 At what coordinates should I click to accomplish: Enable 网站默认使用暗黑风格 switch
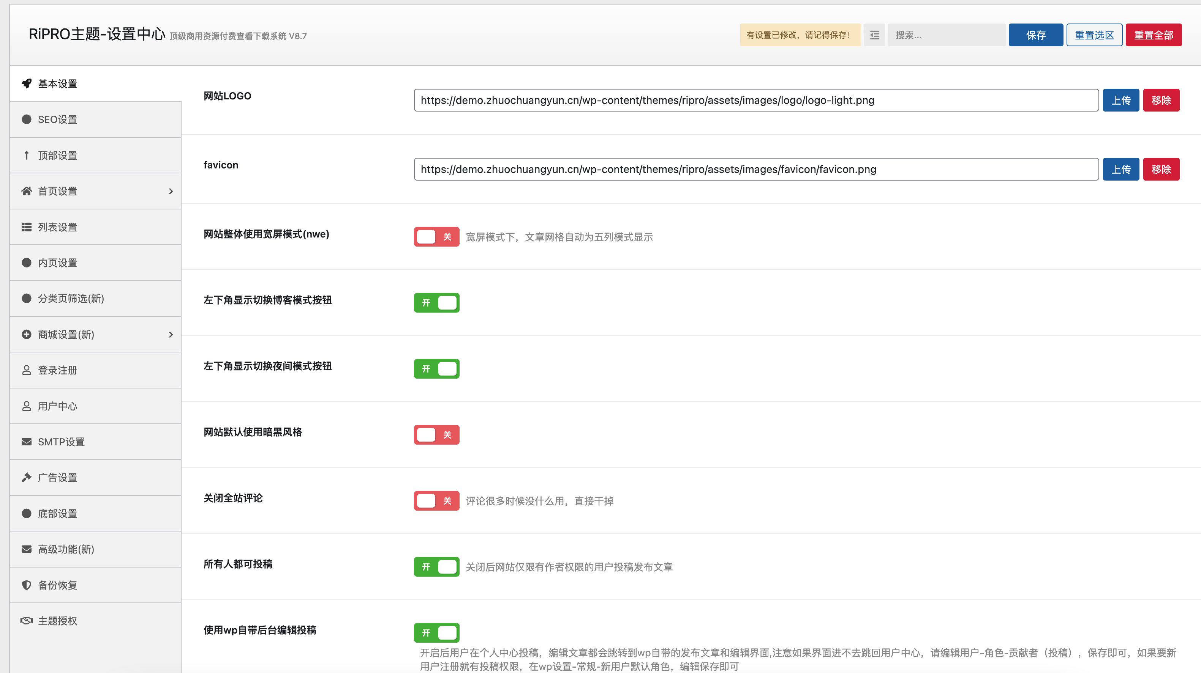coord(436,434)
